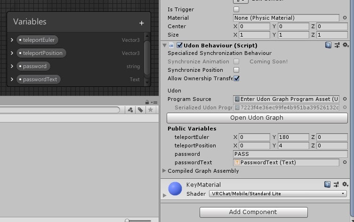Open KeyMaterial help reference icon

327,184
